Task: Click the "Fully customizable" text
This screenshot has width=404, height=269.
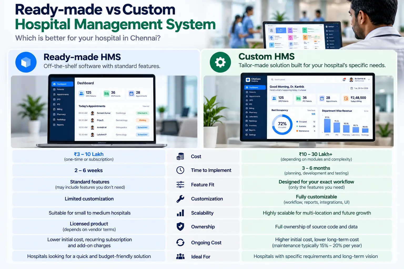Action: coord(316,197)
